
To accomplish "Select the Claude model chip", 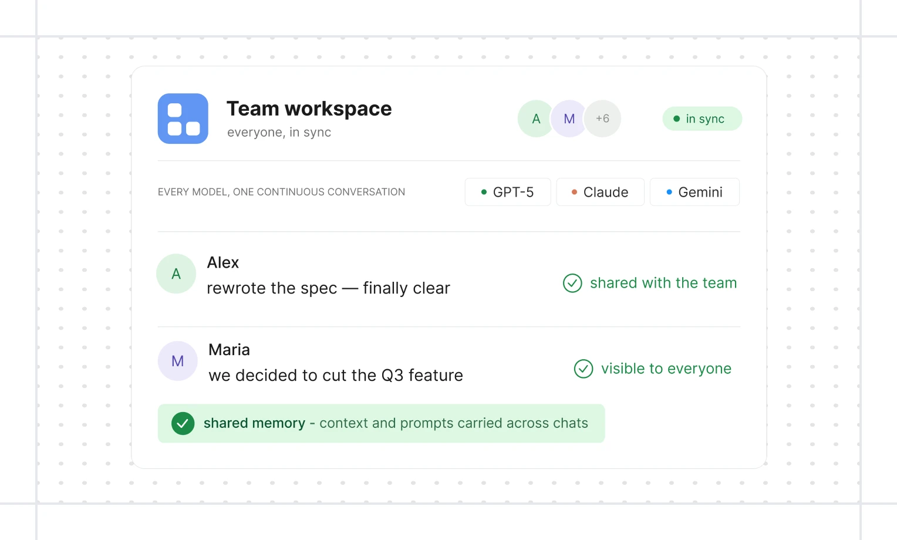I will [x=600, y=192].
